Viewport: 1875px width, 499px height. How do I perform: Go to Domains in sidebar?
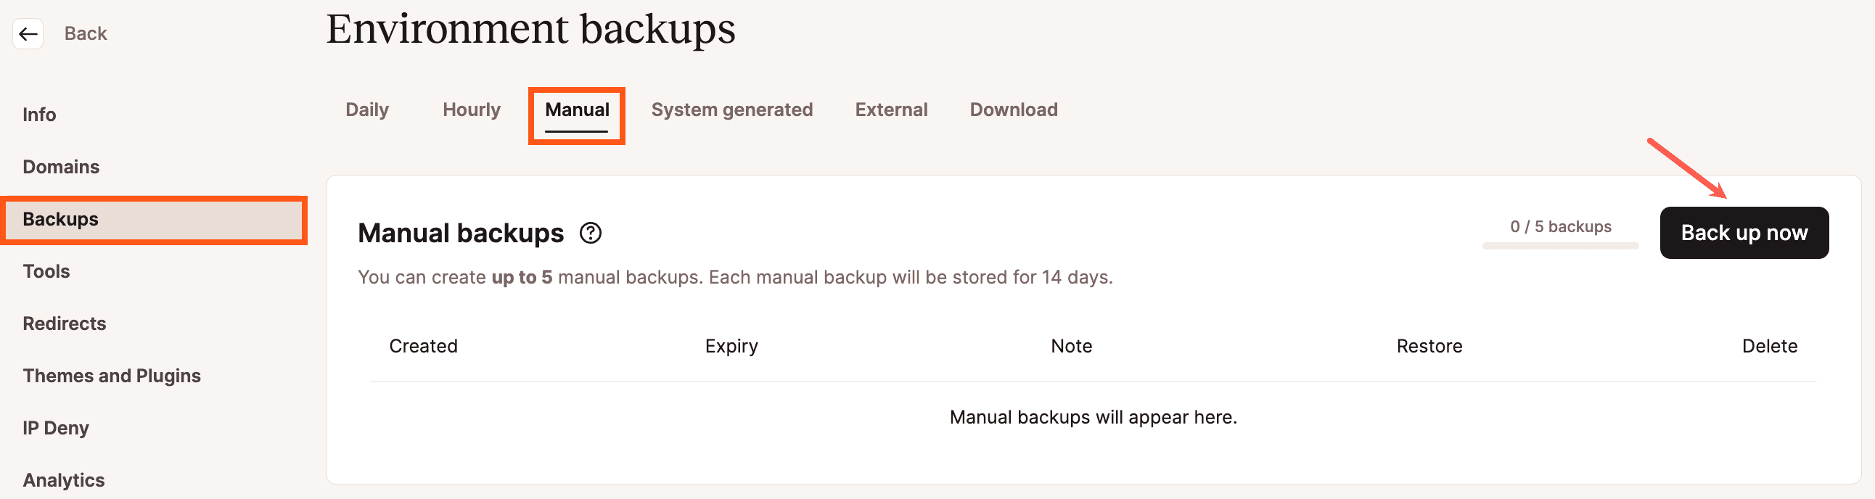(61, 168)
